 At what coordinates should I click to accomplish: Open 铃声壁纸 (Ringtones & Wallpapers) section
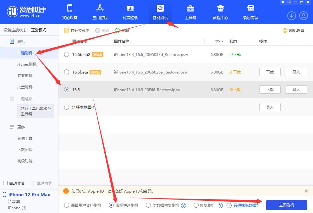130,12
